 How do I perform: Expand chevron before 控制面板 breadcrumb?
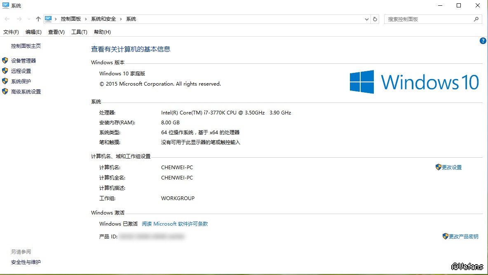(x=56, y=19)
